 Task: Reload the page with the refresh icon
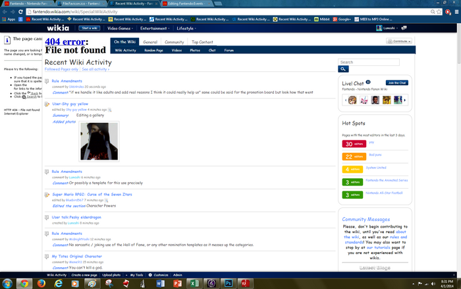click(x=20, y=12)
